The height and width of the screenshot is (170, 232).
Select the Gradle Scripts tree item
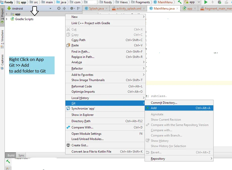(x=22, y=19)
